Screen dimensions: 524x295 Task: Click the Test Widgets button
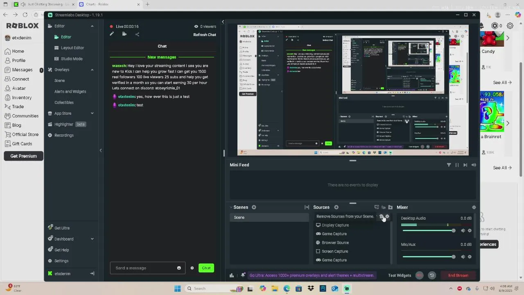pos(400,275)
